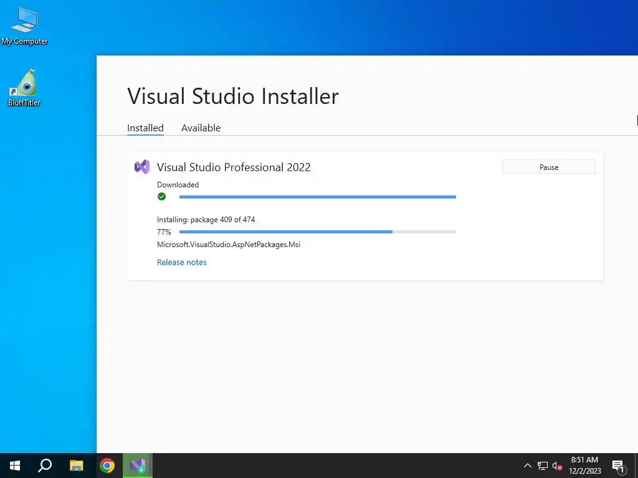The width and height of the screenshot is (638, 478).
Task: Open the network status tray icon
Action: click(x=543, y=466)
